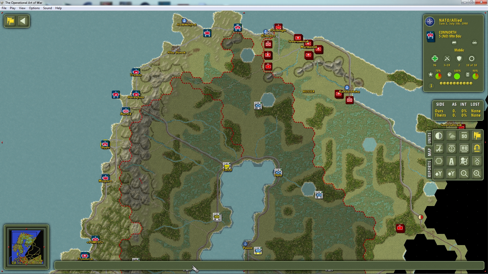Screen dimensions: 488x274
Task: Toggle the hexagon grid button
Action: click(439, 161)
